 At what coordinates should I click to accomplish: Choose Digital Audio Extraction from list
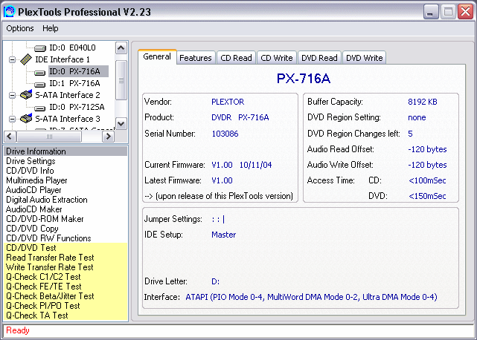(x=46, y=200)
